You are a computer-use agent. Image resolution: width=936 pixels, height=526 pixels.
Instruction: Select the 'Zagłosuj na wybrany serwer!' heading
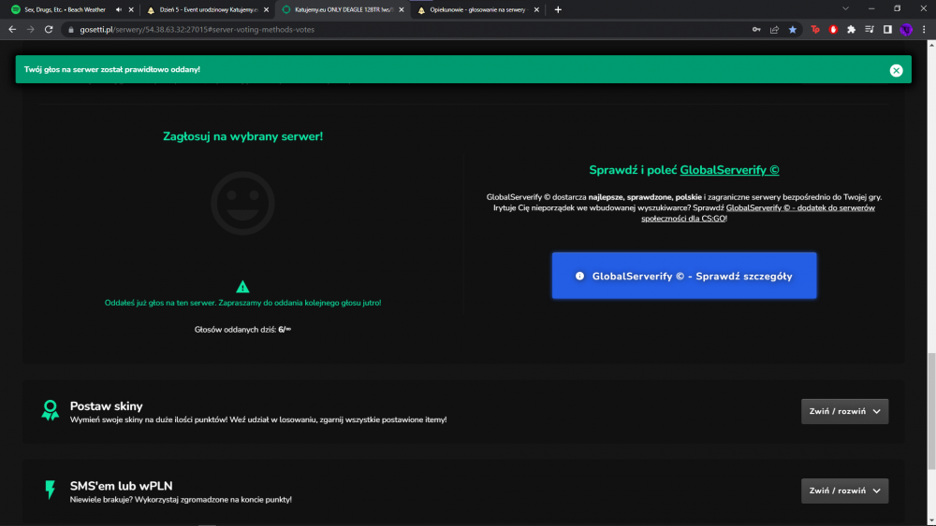click(x=243, y=136)
